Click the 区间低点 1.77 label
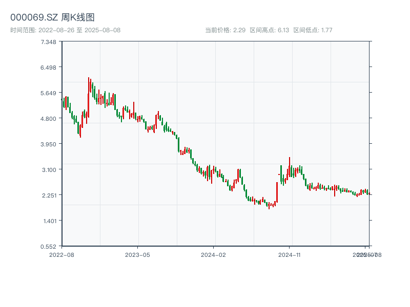Screen dimensions: 410x307 (313, 30)
